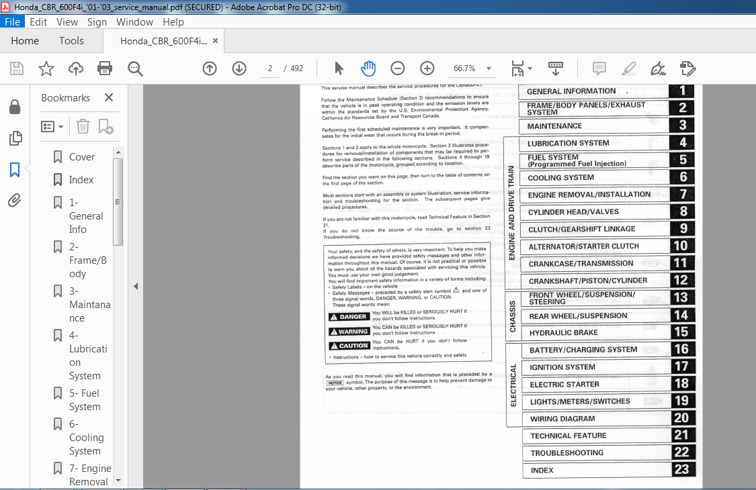Image resolution: width=756 pixels, height=490 pixels.
Task: Add a new bookmark with the plus icon
Action: 106,126
